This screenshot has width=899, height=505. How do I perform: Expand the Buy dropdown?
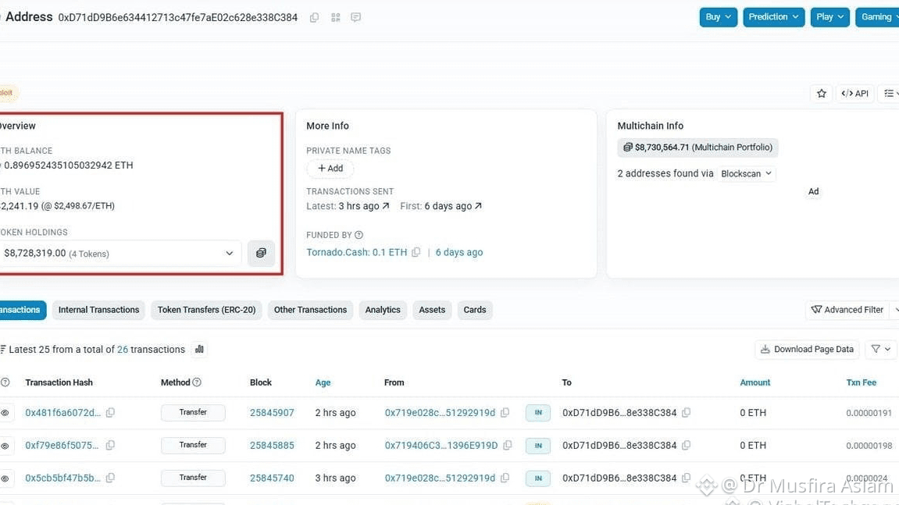718,17
